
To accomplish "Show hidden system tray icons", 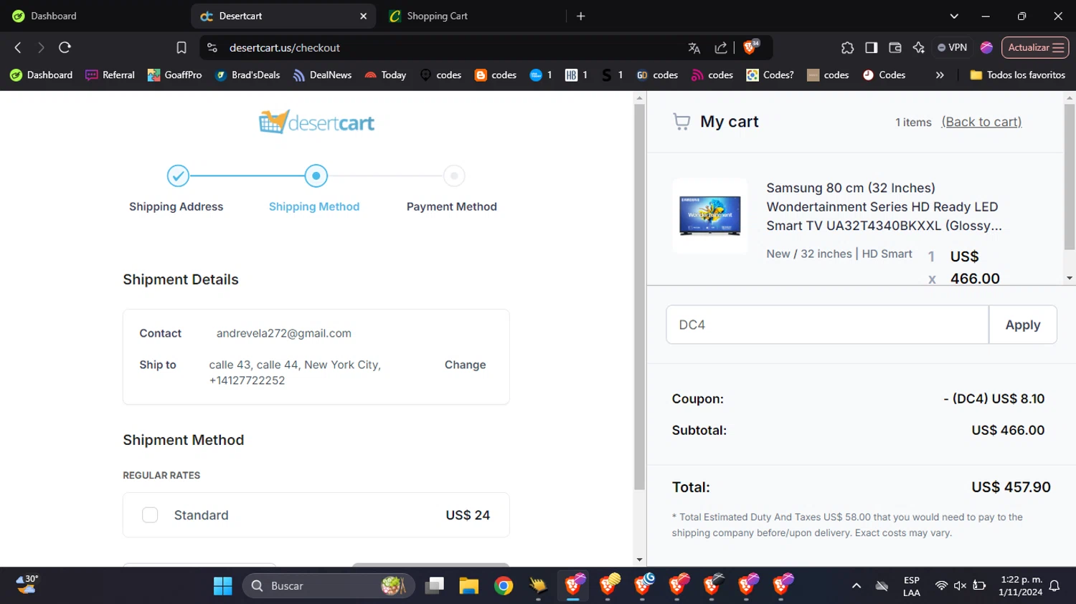I will 856,586.
